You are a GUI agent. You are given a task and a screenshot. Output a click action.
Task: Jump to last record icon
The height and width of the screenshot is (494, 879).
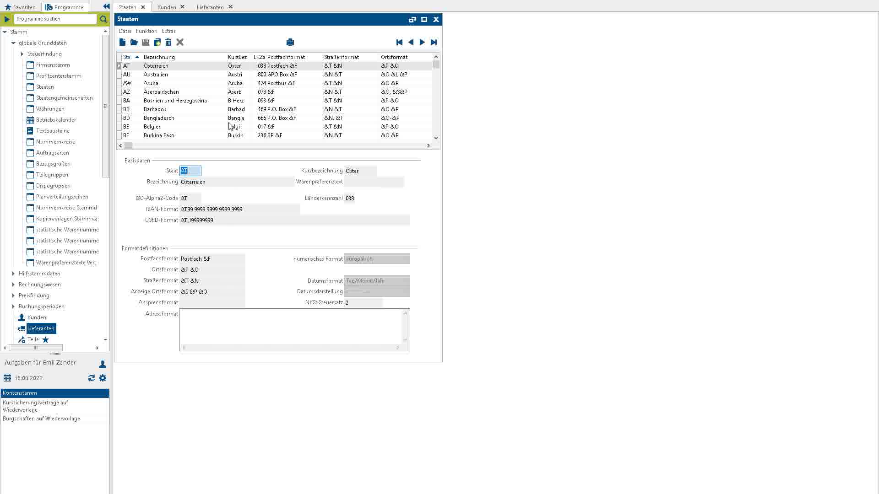point(434,42)
